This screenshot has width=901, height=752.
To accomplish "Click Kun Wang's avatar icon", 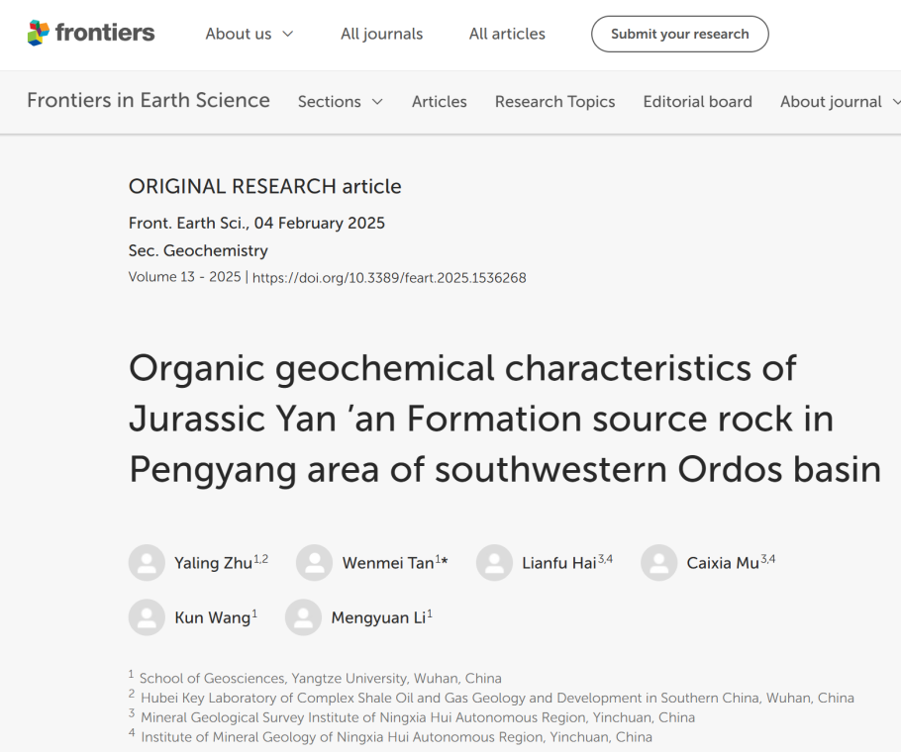I will click(x=147, y=617).
